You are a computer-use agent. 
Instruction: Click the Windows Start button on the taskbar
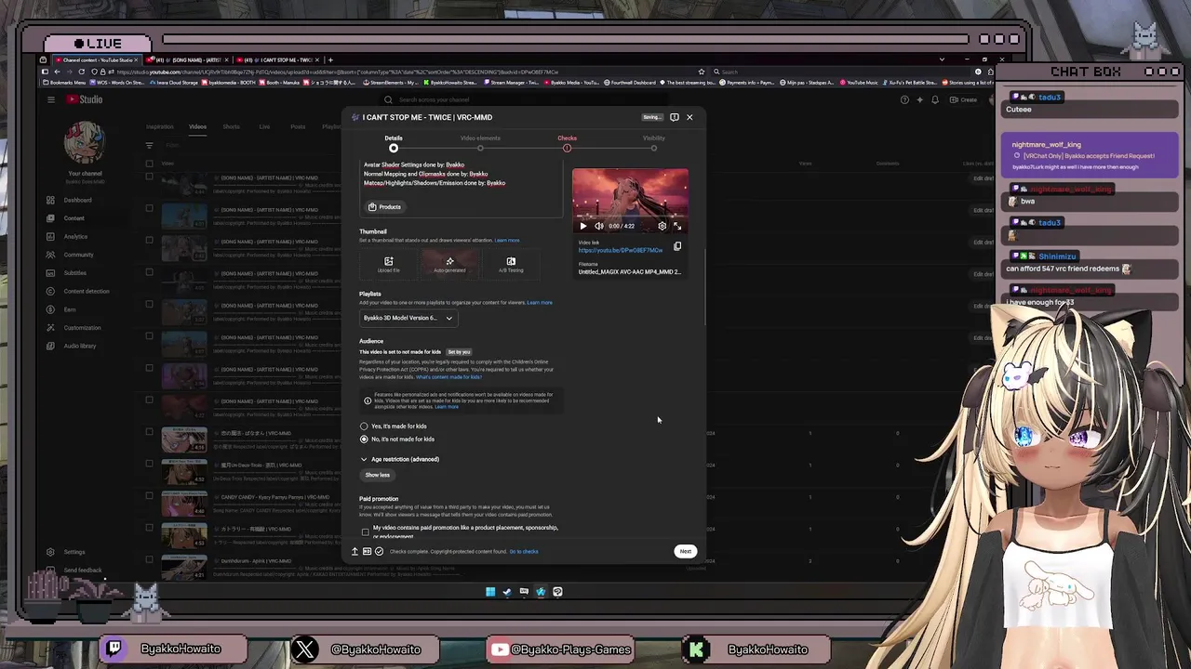(490, 592)
